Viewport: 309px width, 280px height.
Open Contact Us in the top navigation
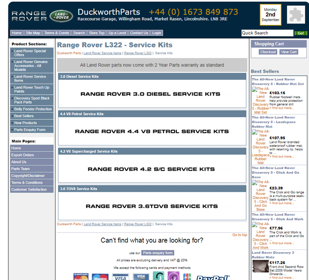coord(139,33)
